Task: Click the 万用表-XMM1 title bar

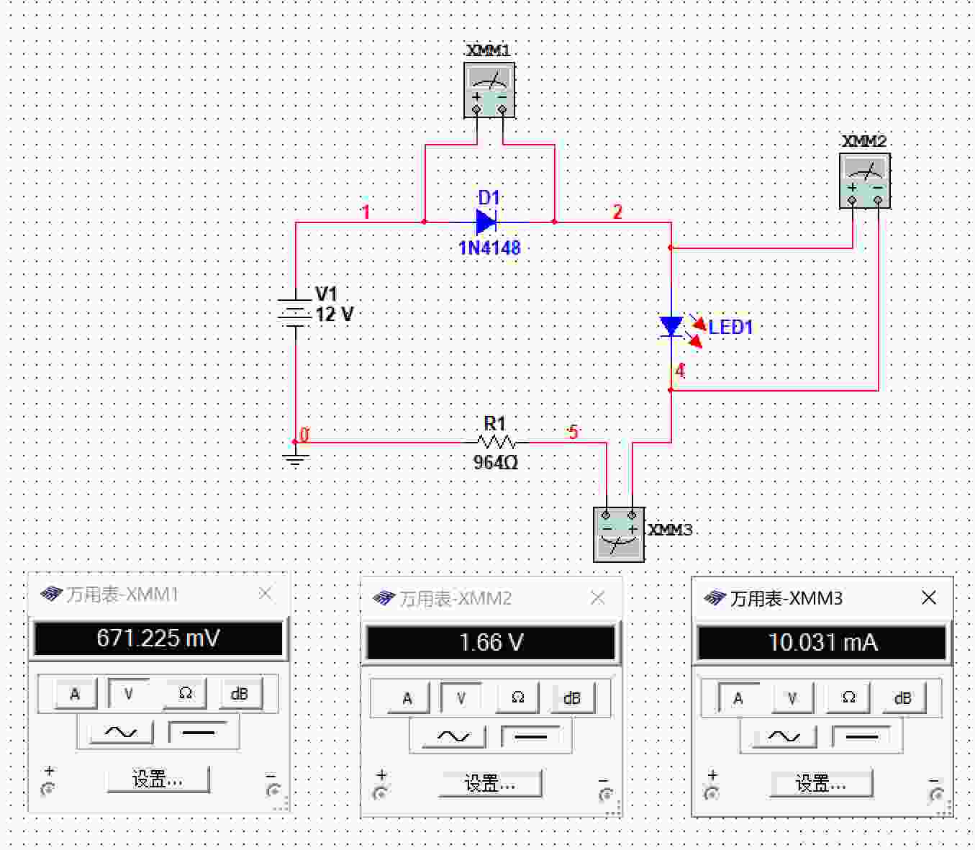Action: click(158, 594)
